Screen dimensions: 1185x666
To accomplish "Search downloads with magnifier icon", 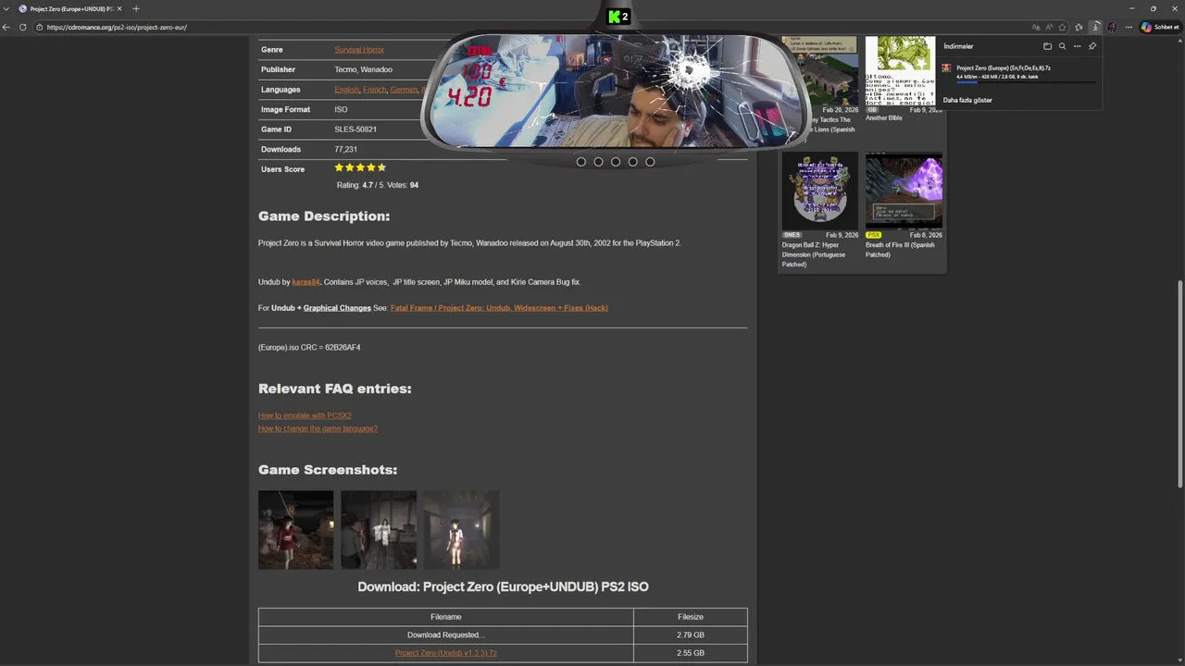I will pos(1062,46).
